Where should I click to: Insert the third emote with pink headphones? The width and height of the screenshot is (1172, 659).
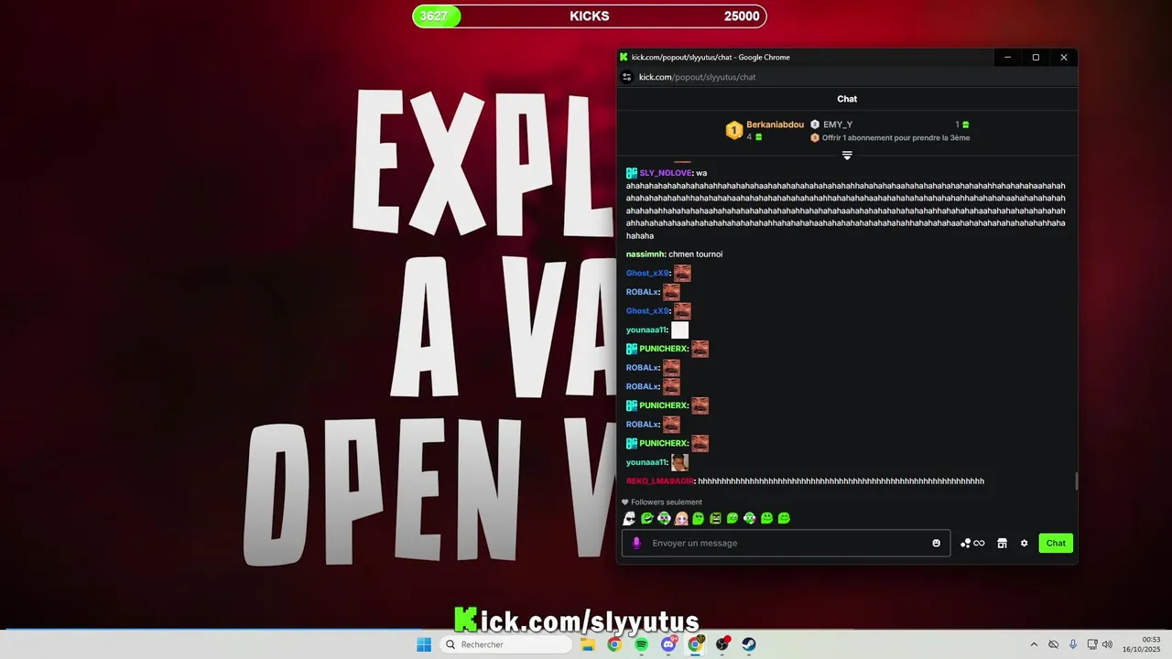pyautogui.click(x=664, y=518)
